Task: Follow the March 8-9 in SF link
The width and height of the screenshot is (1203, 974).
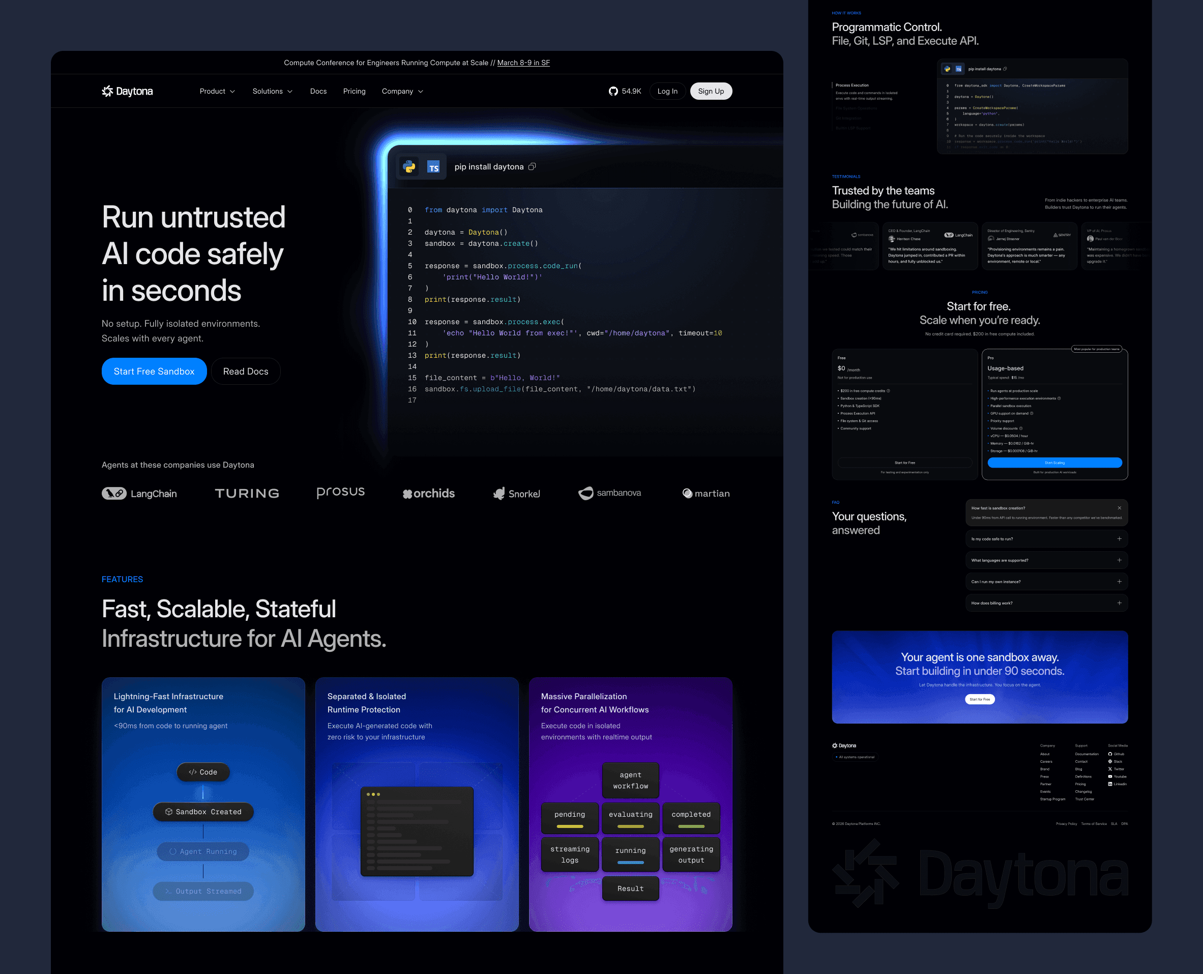Action: point(523,62)
